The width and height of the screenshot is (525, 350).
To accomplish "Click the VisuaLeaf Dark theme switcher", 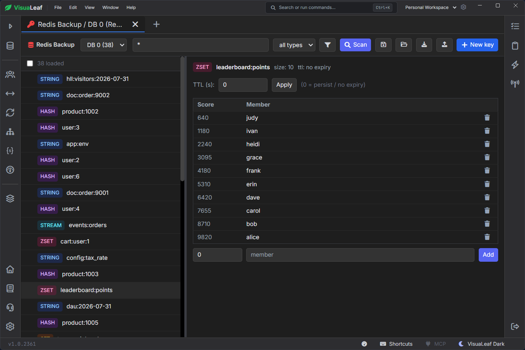I will coord(481,344).
